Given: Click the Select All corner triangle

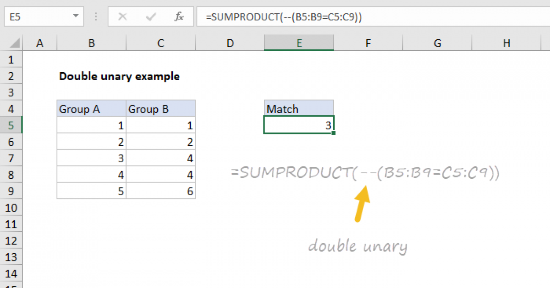Looking at the screenshot, I should (x=15, y=43).
